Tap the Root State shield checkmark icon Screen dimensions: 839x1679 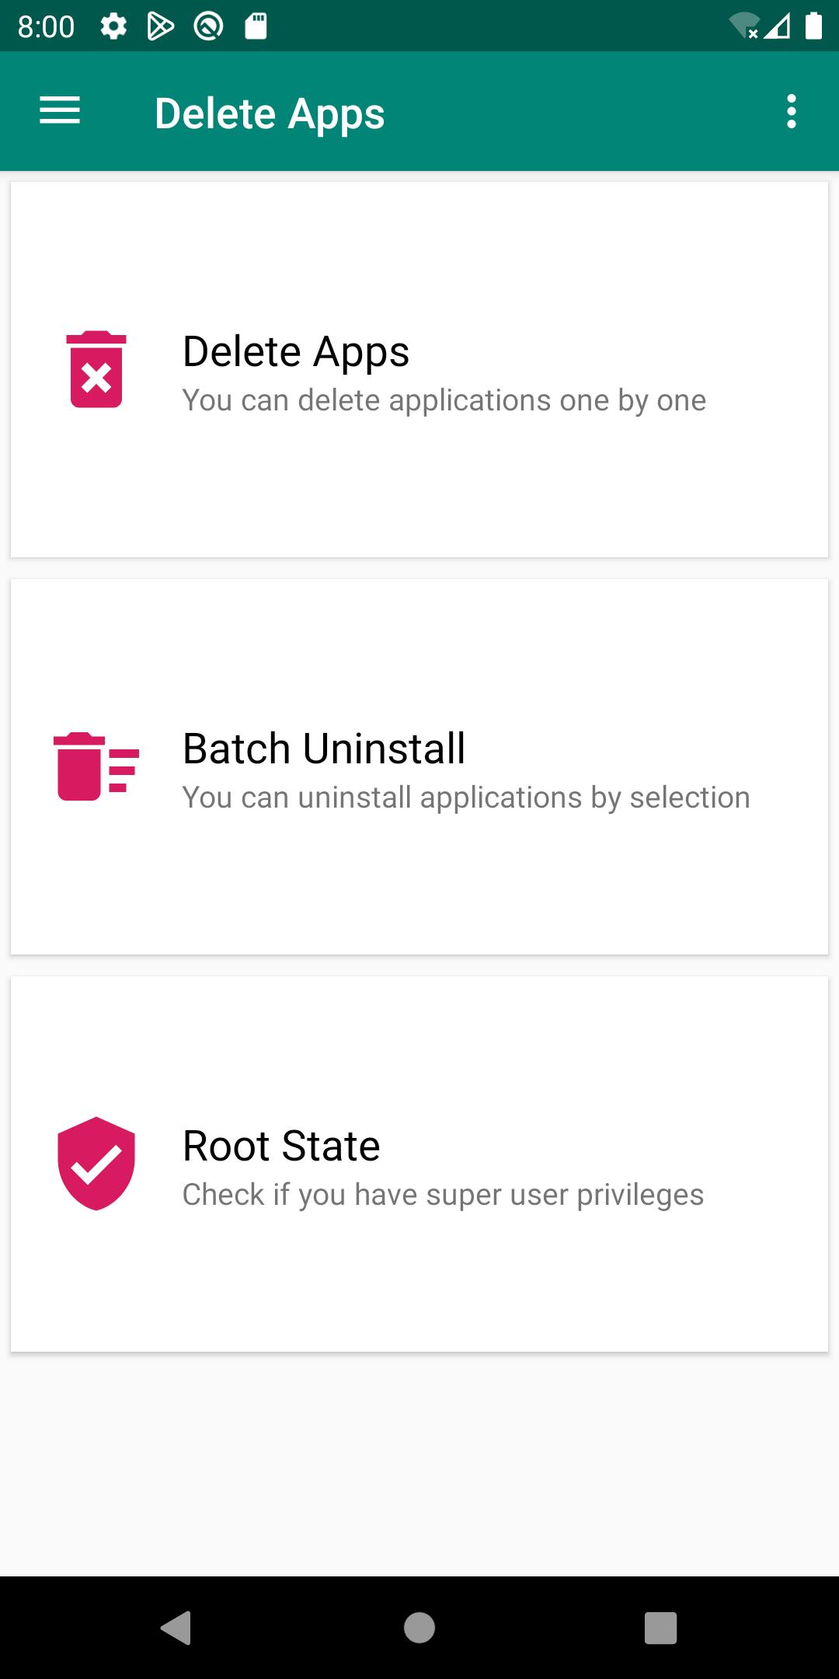(96, 1164)
